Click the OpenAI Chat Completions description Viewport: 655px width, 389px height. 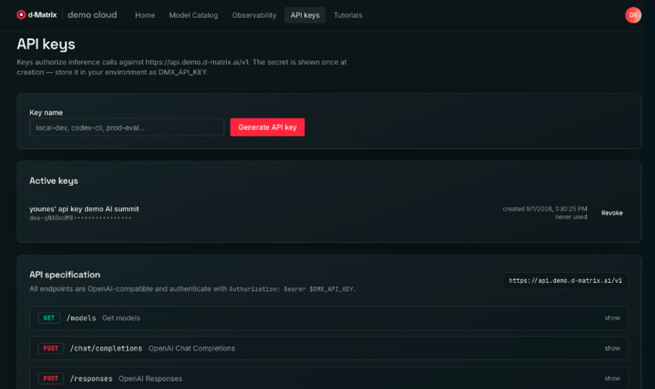coord(191,348)
